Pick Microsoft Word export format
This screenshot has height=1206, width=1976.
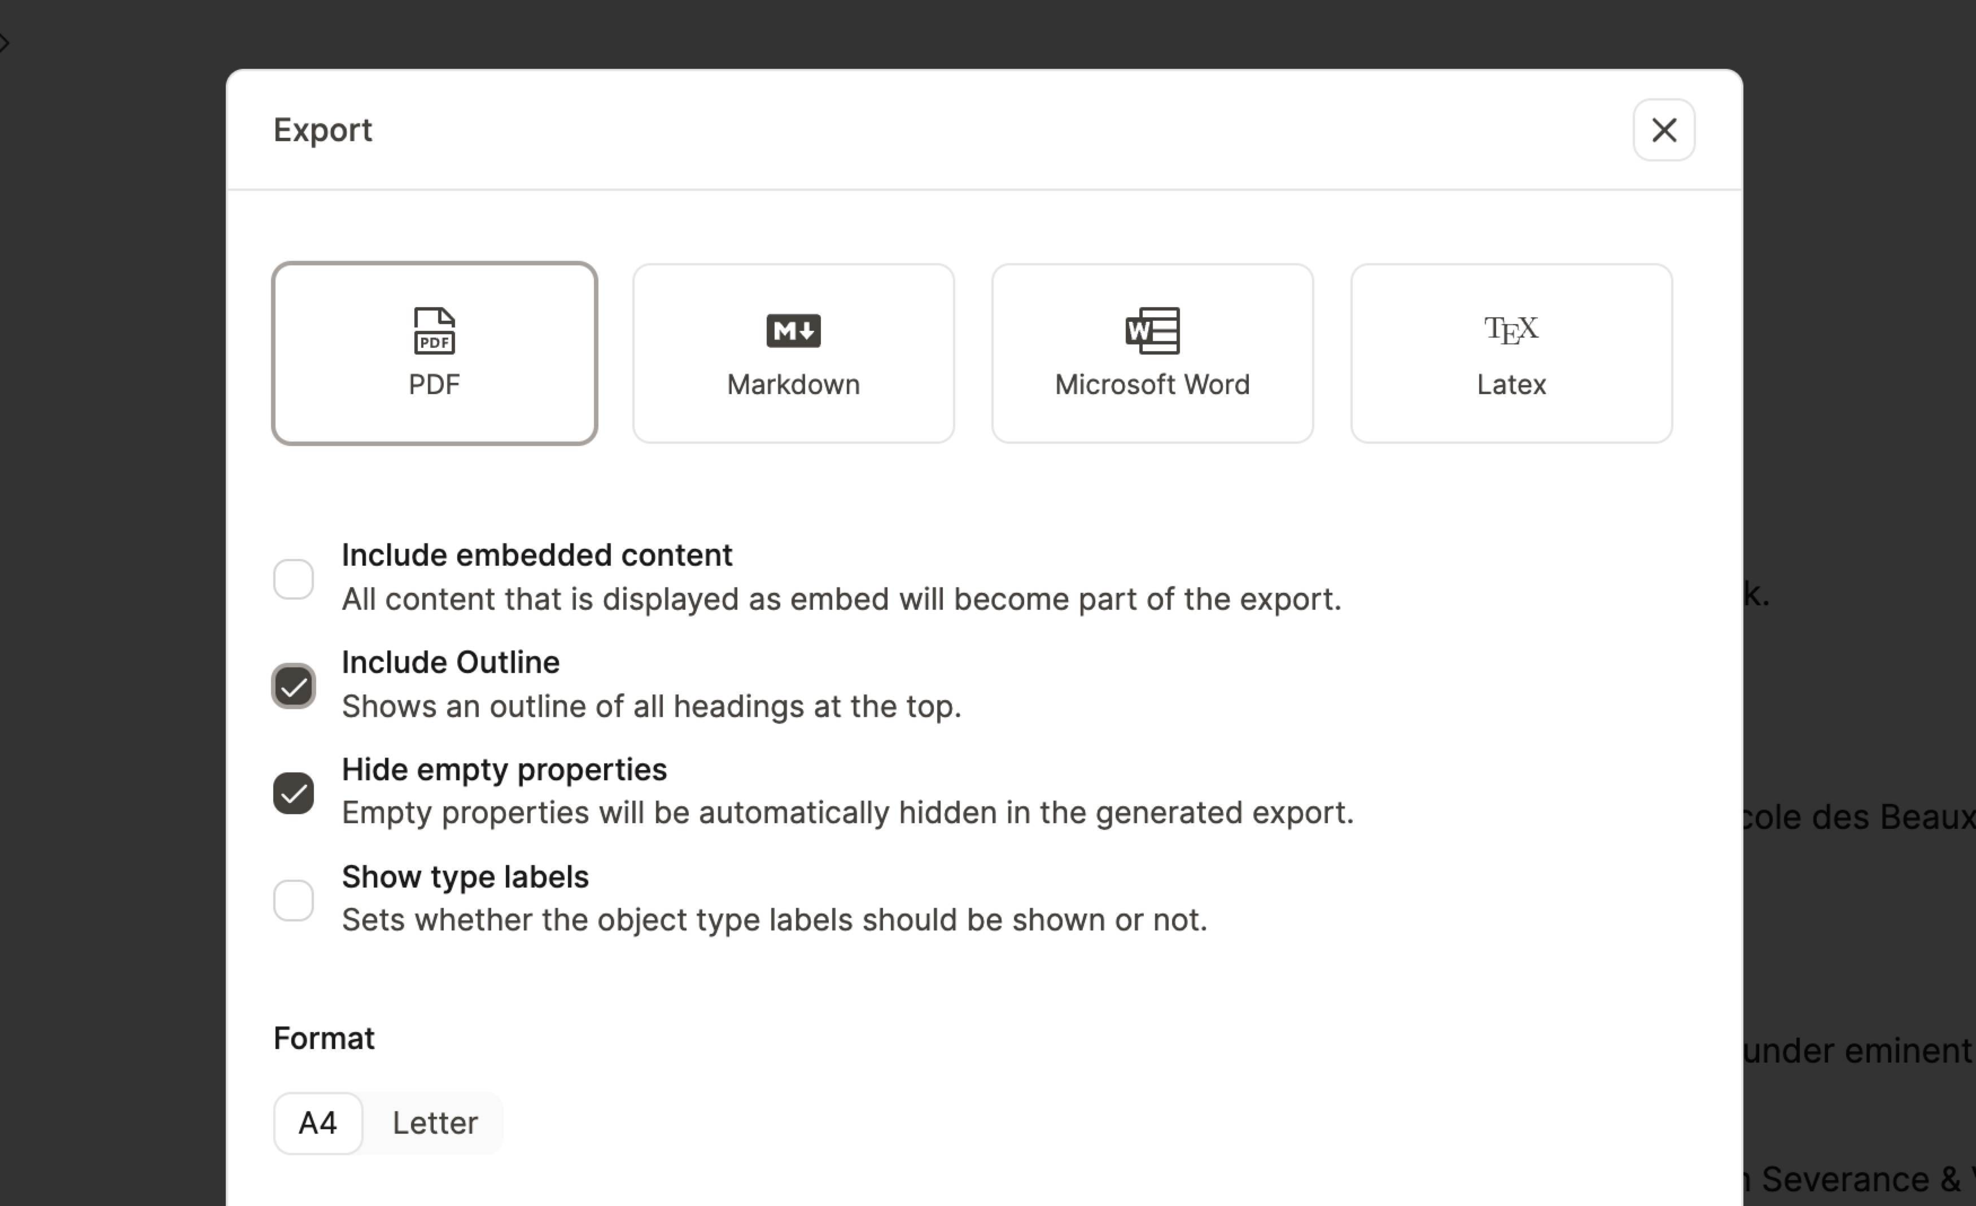(1152, 353)
